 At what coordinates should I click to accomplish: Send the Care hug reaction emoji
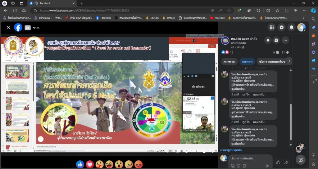100,164
